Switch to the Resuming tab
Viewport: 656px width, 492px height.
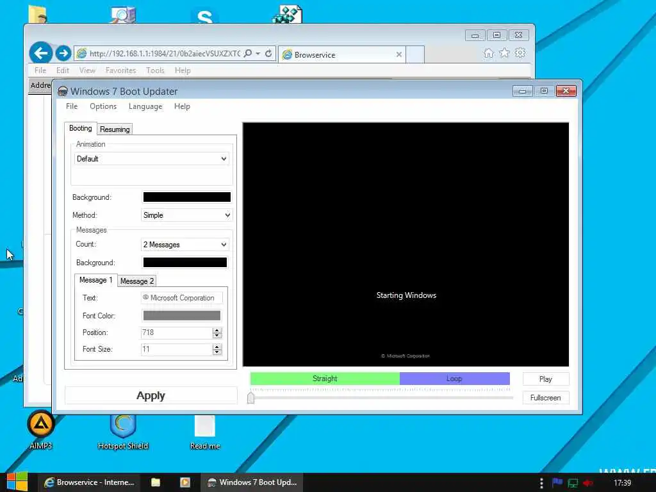coord(115,129)
